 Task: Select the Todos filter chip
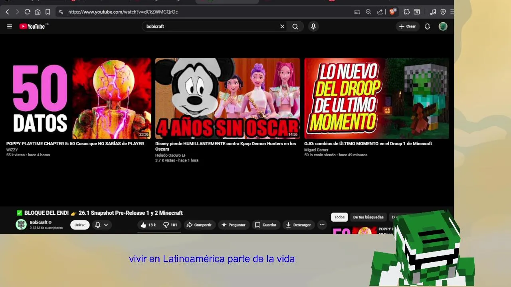click(339, 217)
